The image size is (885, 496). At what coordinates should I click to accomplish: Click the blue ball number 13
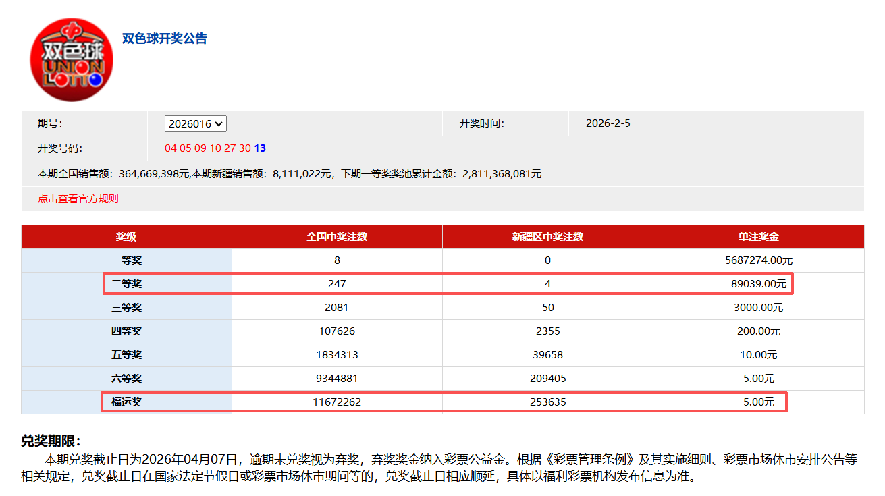[x=260, y=148]
